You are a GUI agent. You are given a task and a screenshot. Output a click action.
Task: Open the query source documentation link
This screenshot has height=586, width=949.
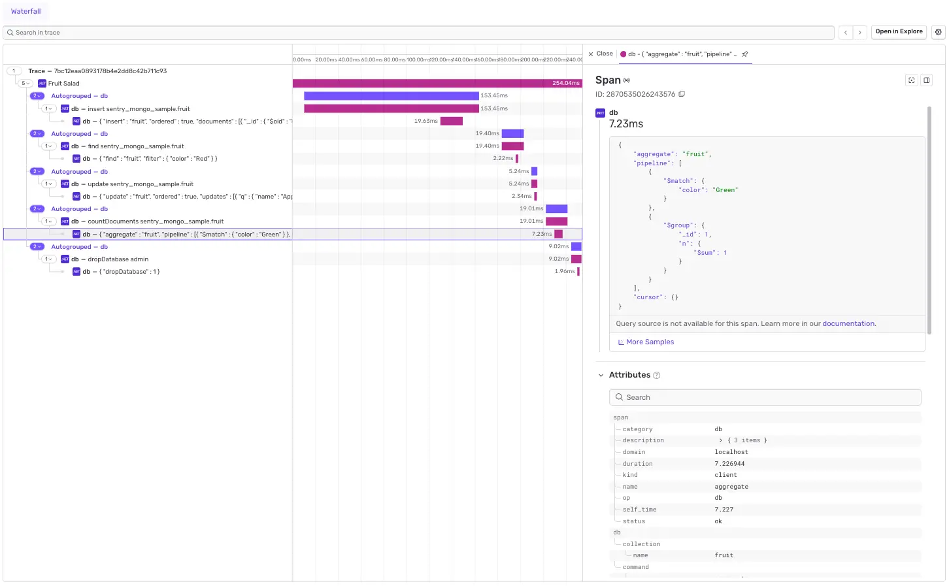pyautogui.click(x=848, y=323)
